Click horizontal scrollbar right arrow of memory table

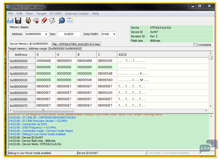pyautogui.click(x=206, y=110)
